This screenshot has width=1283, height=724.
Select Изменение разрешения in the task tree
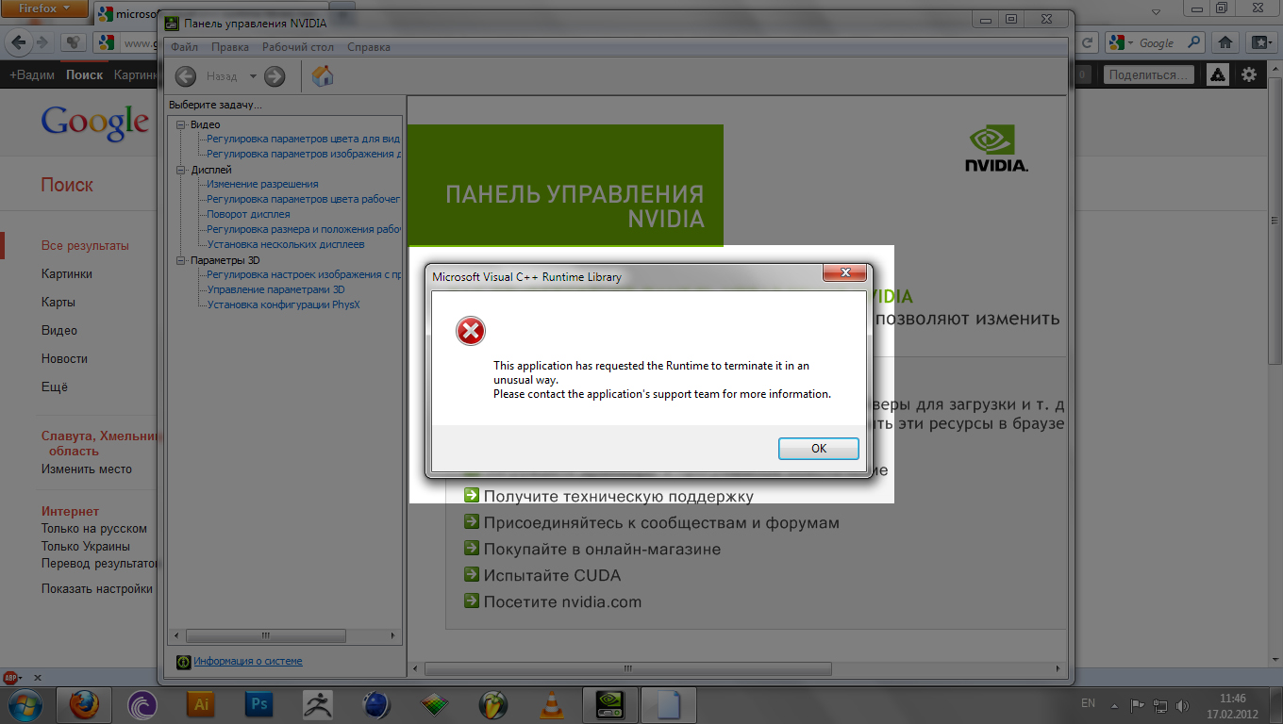(x=262, y=184)
